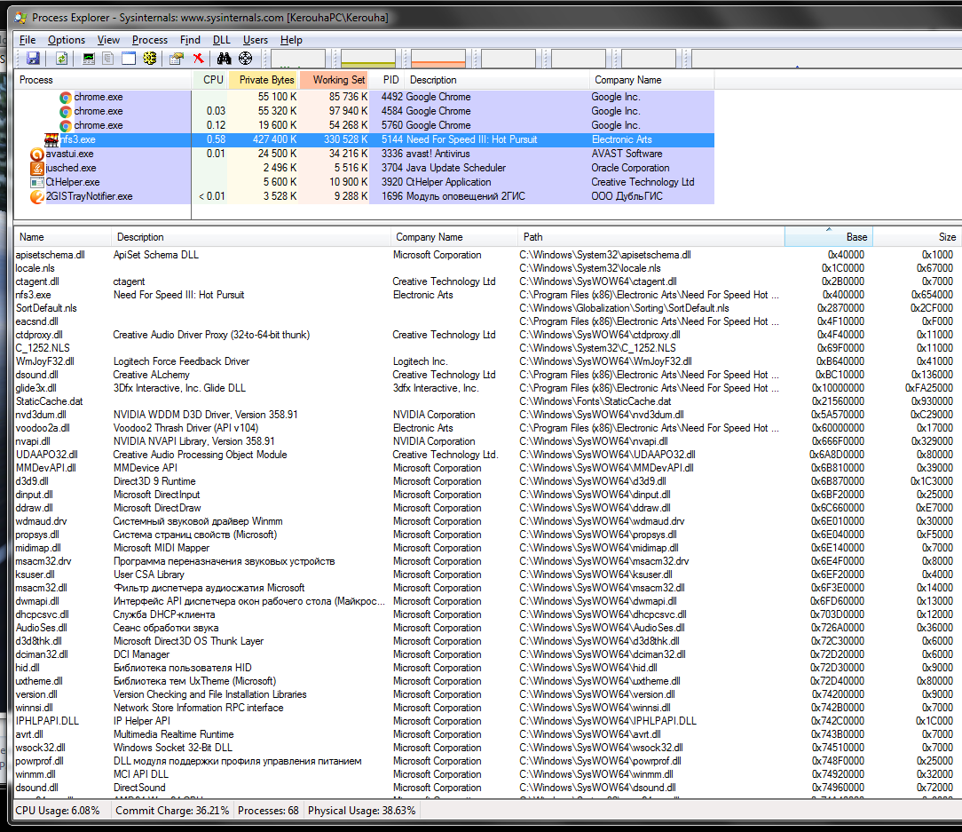
Task: Sort DLL list by Base column header
Action: (828, 237)
